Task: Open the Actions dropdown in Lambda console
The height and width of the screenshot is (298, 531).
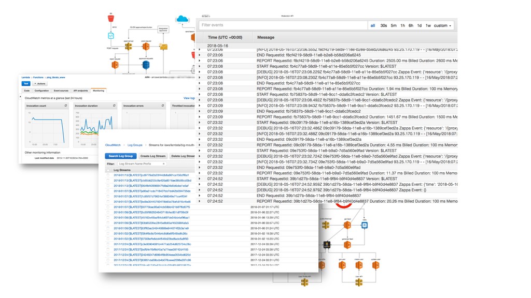Action: coord(39,83)
